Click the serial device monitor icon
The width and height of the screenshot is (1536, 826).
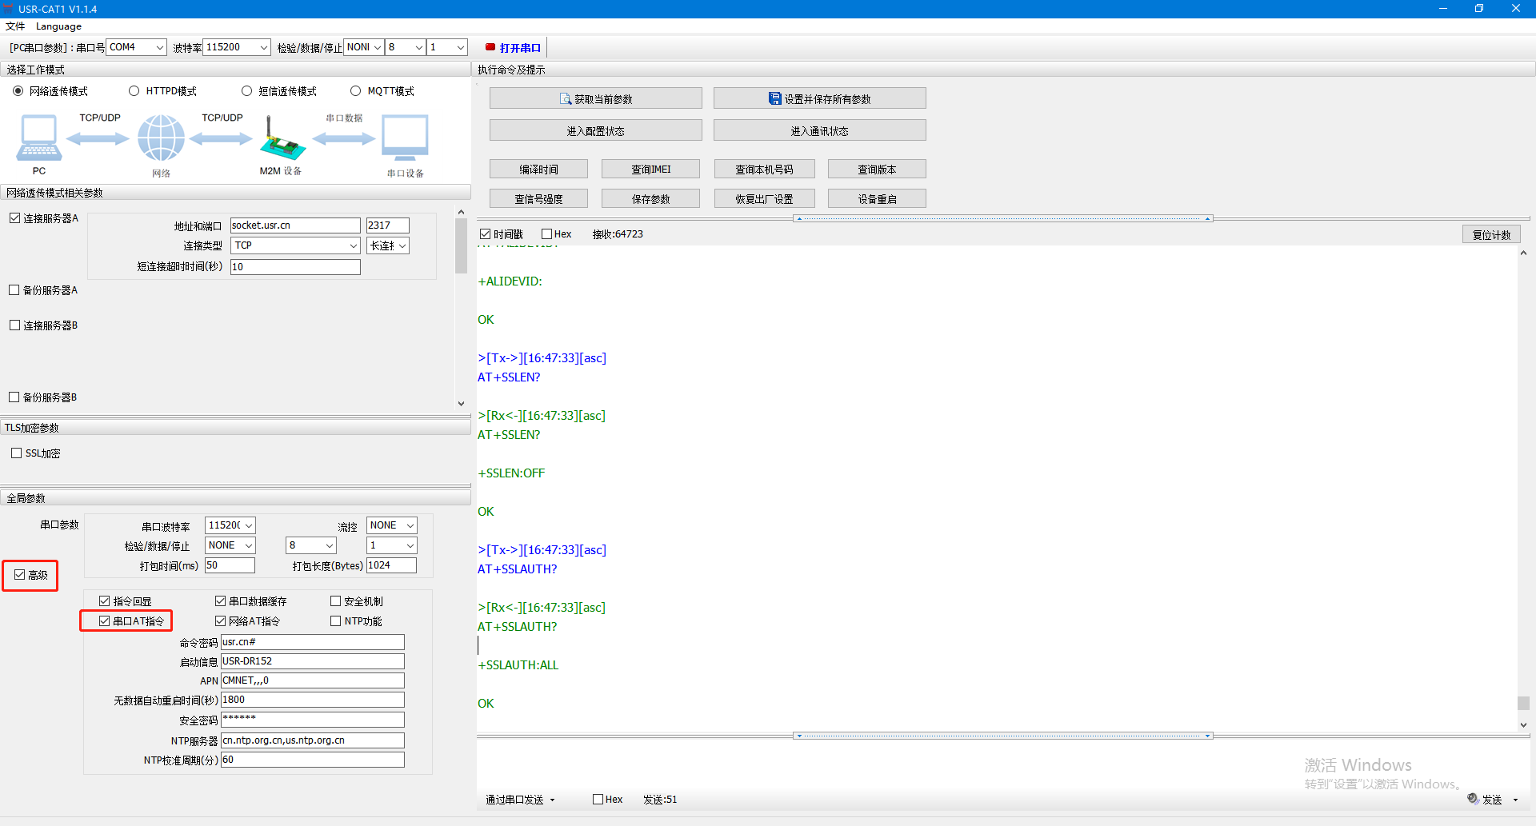coord(405,138)
